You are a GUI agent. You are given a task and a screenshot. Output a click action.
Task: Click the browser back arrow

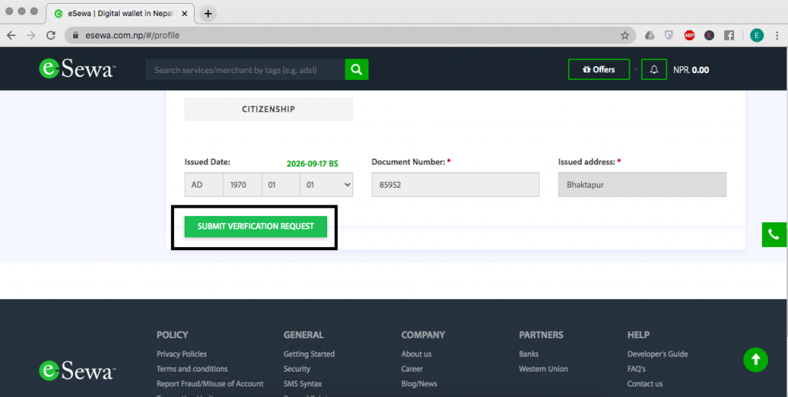click(x=12, y=35)
